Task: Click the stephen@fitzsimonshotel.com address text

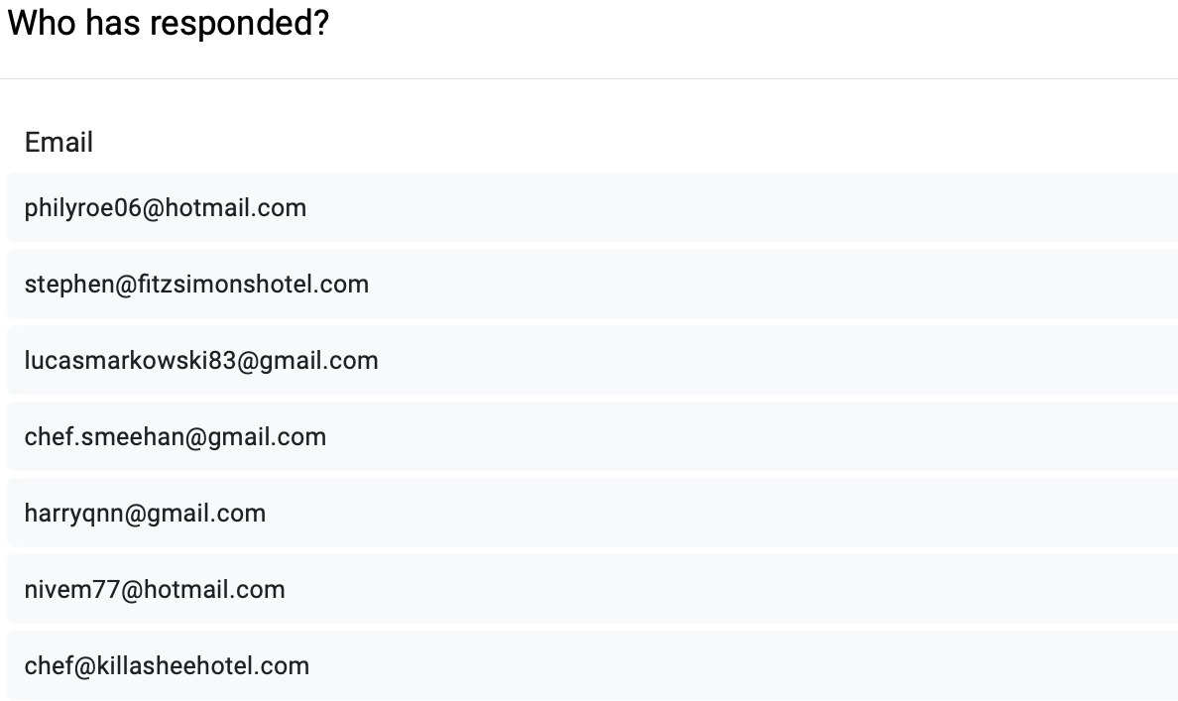Action: [197, 285]
